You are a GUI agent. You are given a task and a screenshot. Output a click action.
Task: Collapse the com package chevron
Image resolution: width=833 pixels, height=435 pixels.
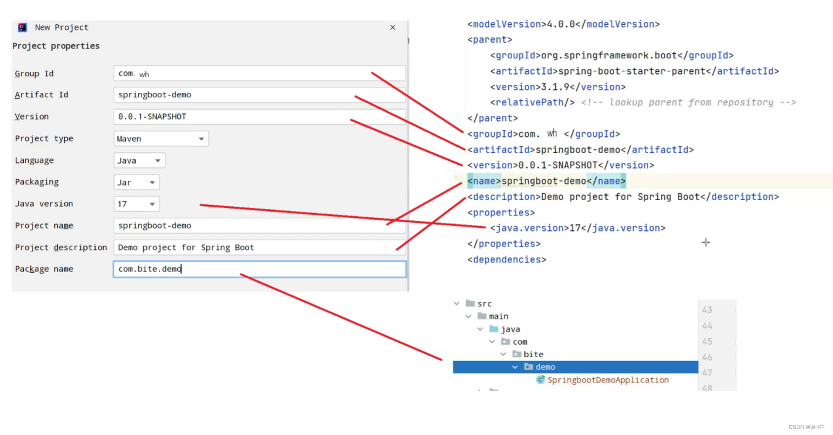pyautogui.click(x=492, y=342)
